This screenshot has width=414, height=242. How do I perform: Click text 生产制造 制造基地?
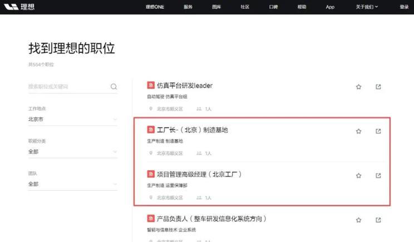pyautogui.click(x=165, y=141)
